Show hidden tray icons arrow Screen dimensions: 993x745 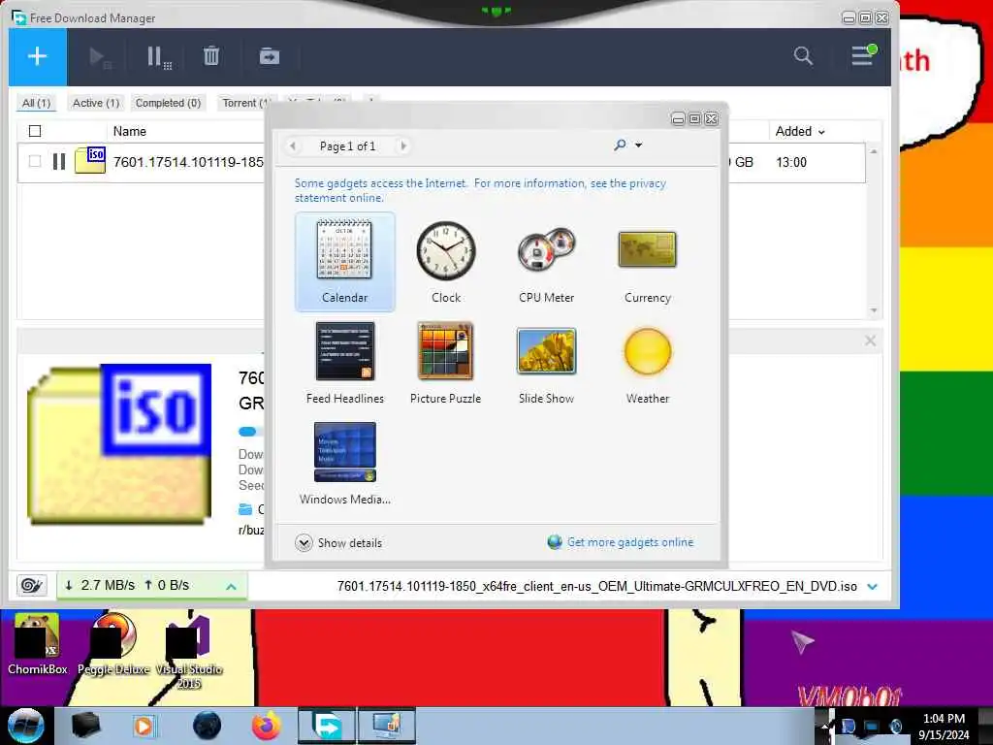824,726
